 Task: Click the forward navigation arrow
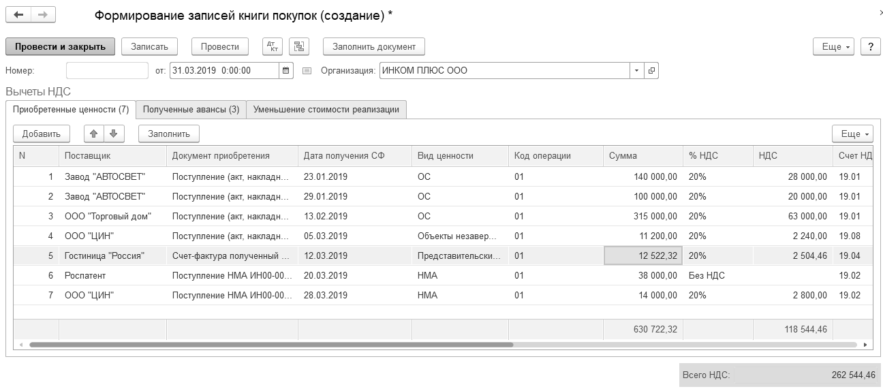pyautogui.click(x=43, y=15)
